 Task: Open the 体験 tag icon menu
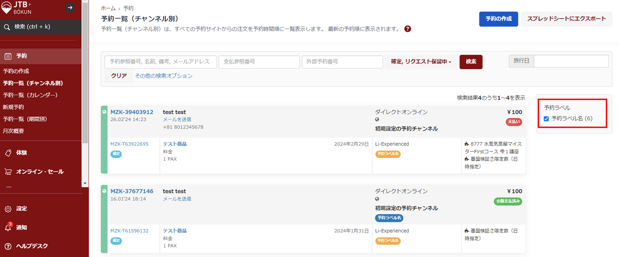coord(8,153)
